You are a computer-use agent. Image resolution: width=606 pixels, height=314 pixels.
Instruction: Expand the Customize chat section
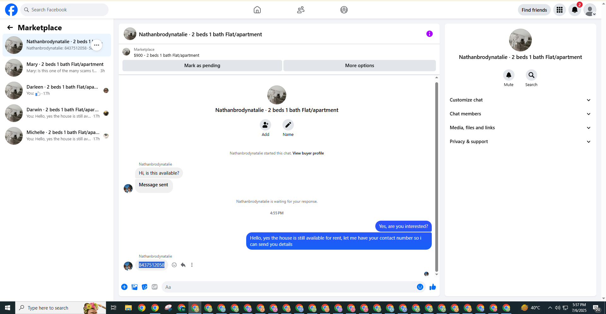tap(520, 100)
